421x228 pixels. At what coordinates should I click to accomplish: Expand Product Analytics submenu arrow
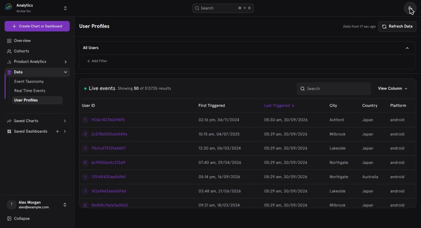point(66,62)
